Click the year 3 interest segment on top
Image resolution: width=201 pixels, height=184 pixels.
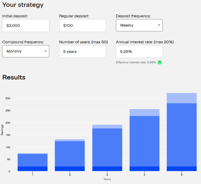107,127
